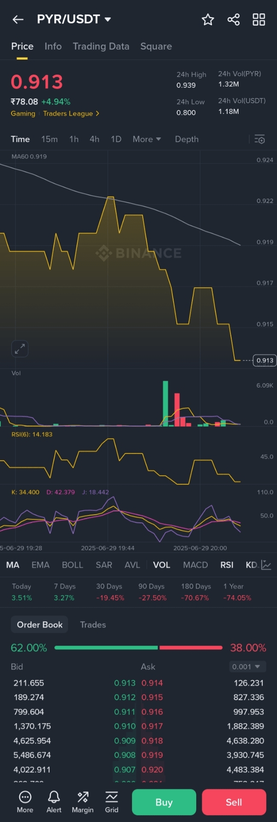
Task: Toggle the SAR indicator
Action: pos(104,565)
